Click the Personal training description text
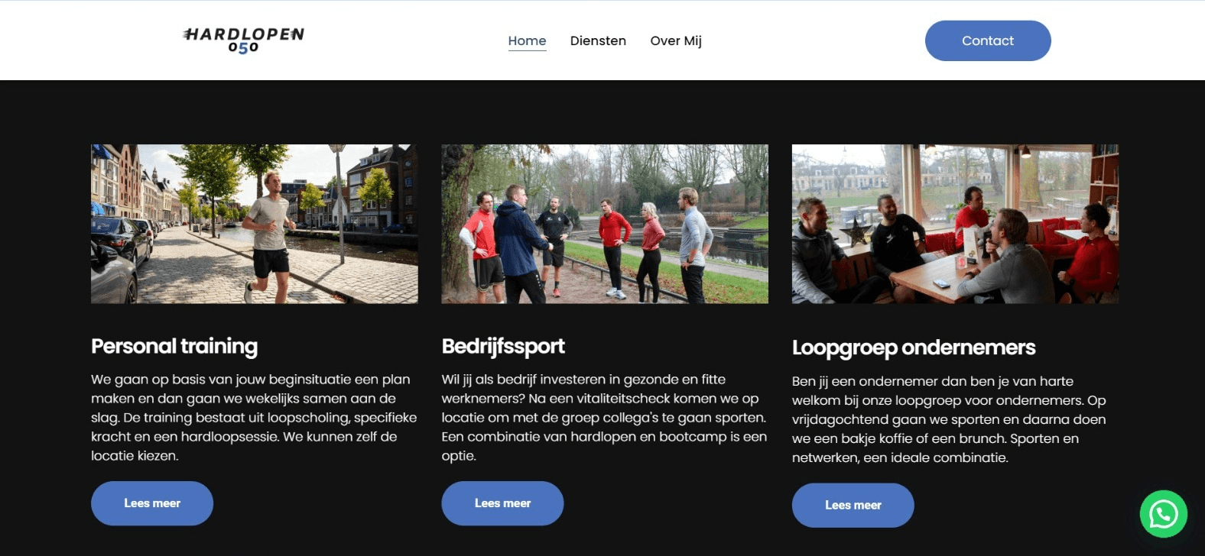Viewport: 1205px width, 556px height. [254, 418]
